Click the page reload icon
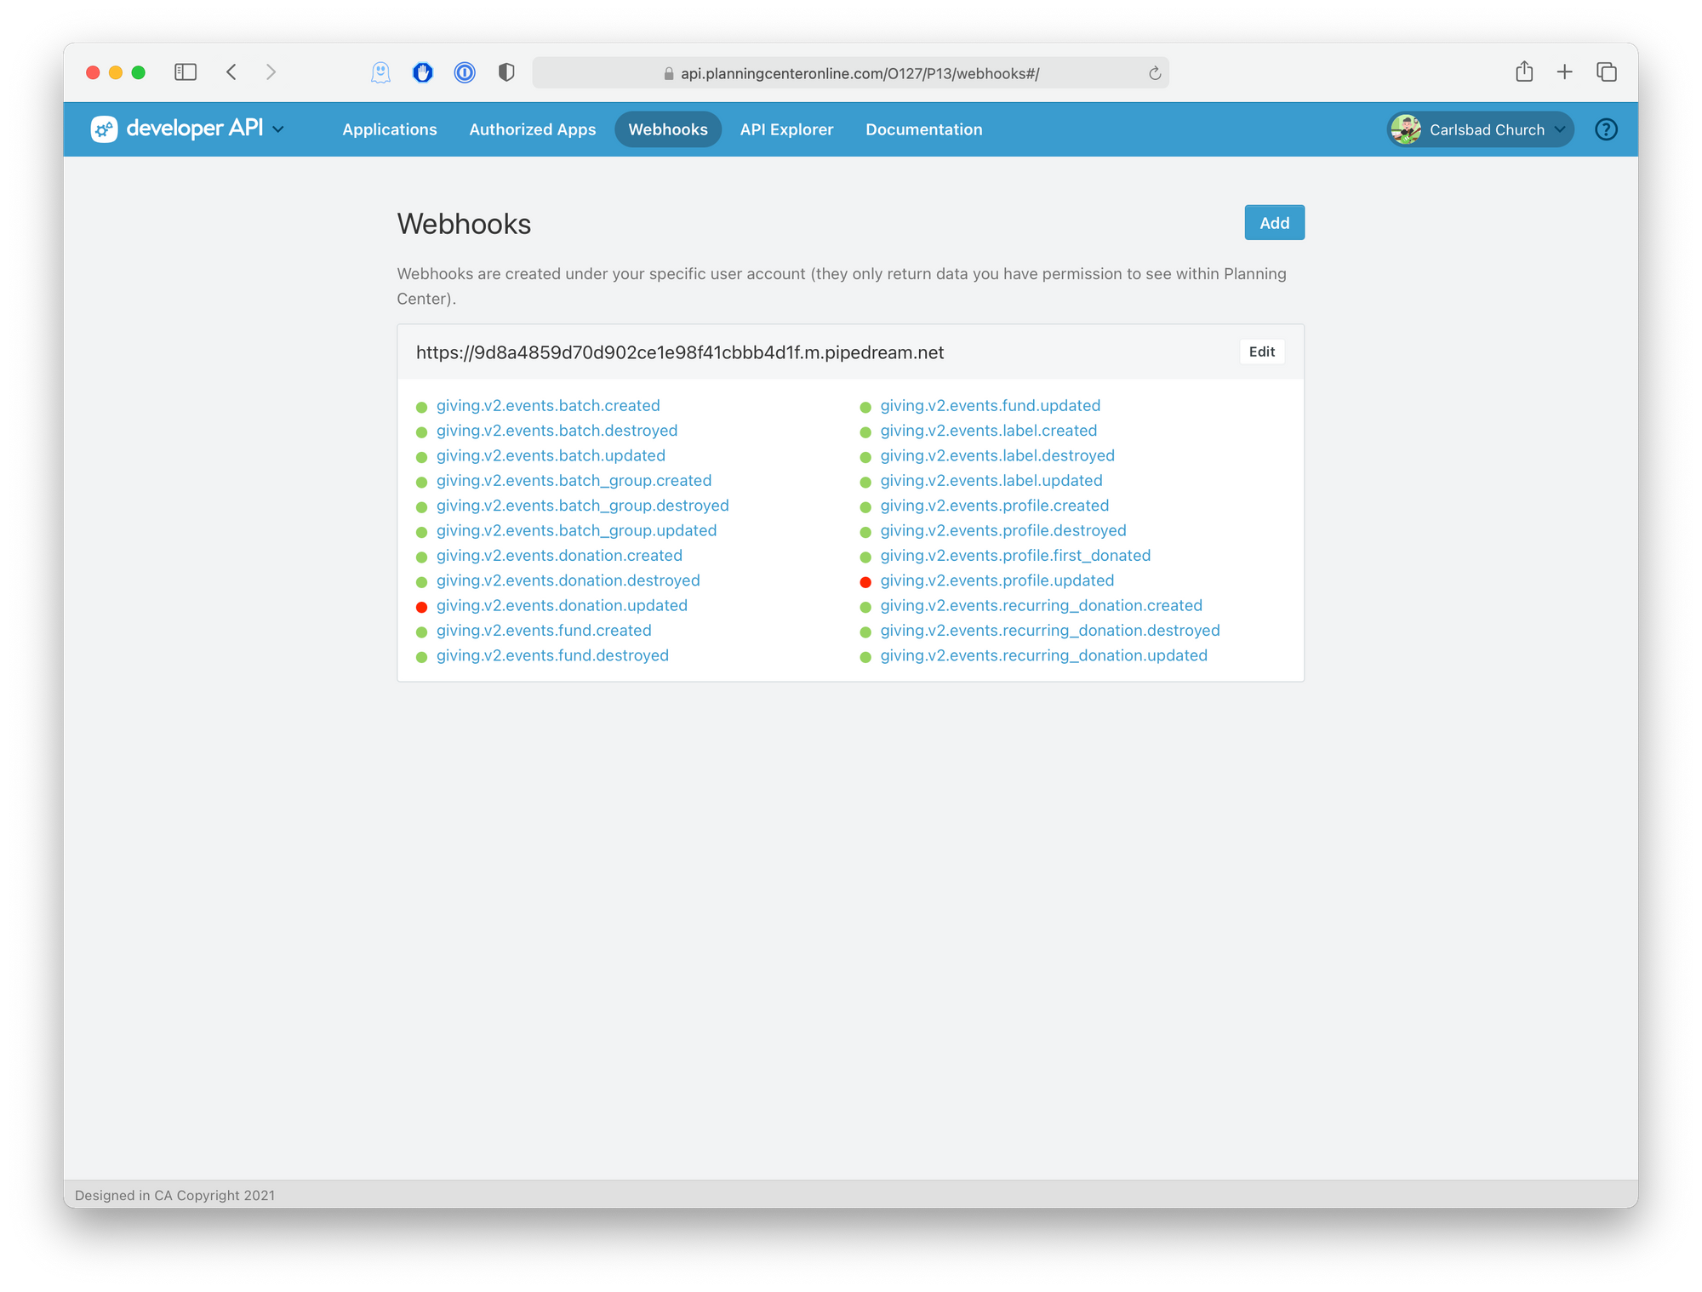 [1155, 74]
